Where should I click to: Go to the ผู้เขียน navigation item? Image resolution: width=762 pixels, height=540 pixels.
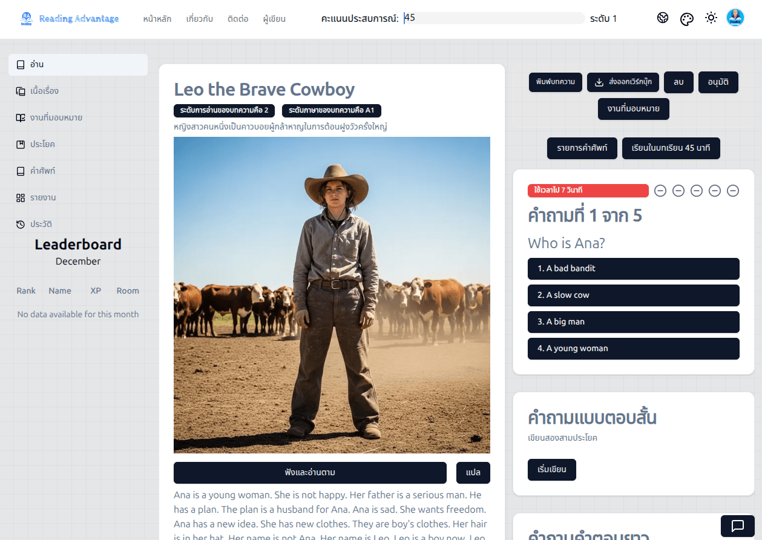(274, 19)
